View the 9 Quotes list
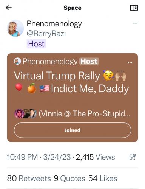The width and height of the screenshot is (145, 189). [69, 178]
